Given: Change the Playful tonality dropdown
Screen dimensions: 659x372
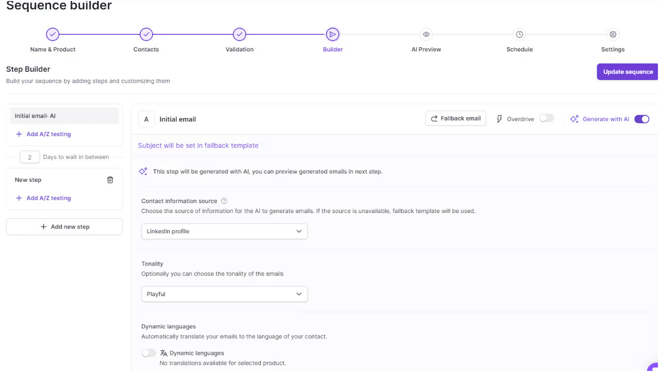Looking at the screenshot, I should 224,294.
